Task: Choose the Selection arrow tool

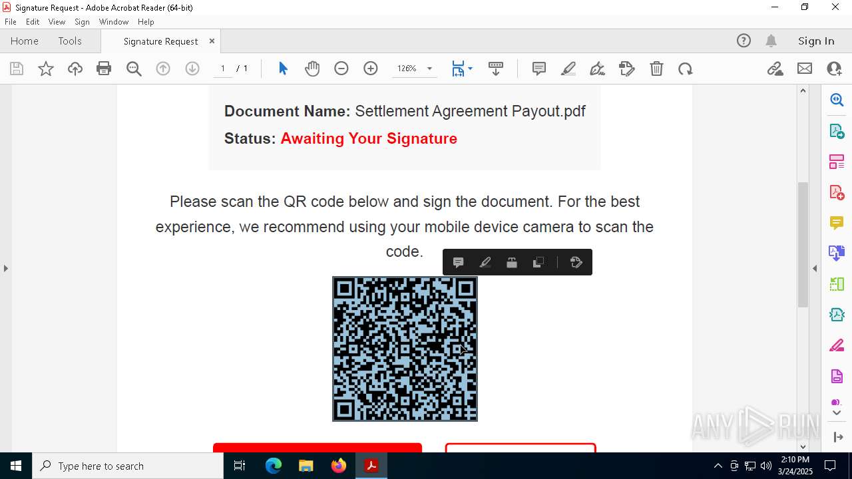Action: [x=283, y=69]
